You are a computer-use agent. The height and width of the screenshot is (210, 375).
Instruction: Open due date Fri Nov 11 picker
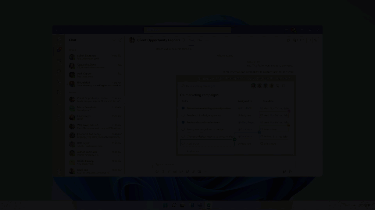[274, 136]
